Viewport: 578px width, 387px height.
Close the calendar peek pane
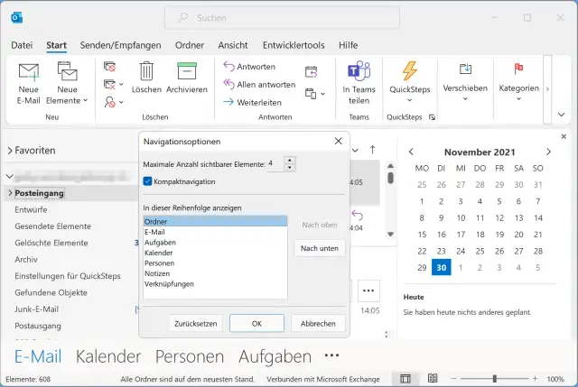[x=564, y=136]
